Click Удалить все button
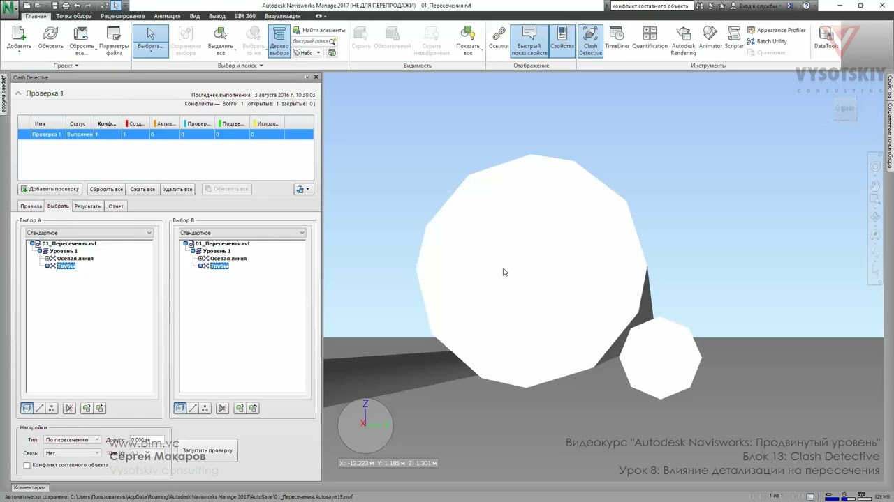The image size is (894, 502). click(177, 189)
